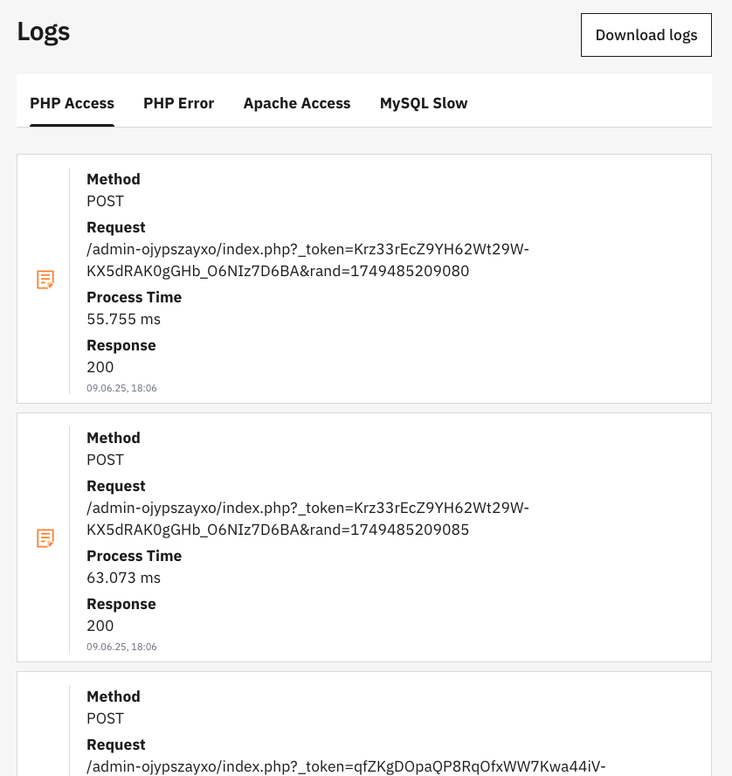
Task: Click the 63.073 ms process time value
Action: (123, 578)
